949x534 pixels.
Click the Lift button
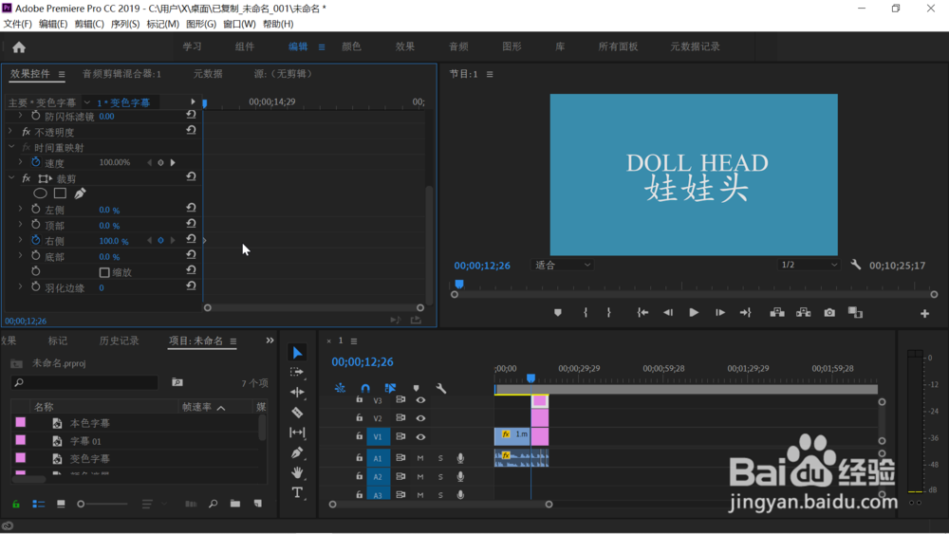coord(777,313)
